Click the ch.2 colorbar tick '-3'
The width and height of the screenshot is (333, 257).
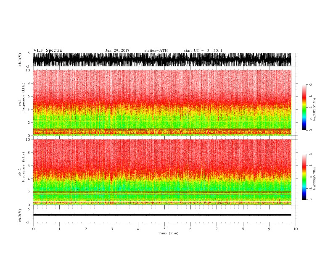[310, 154]
